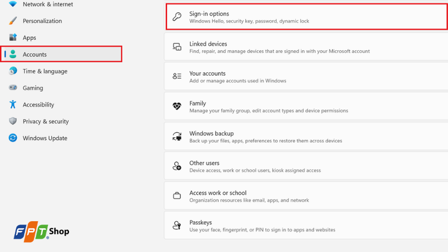The height and width of the screenshot is (252, 448).
Task: Click the Time & language globe icon
Action: [x=13, y=71]
